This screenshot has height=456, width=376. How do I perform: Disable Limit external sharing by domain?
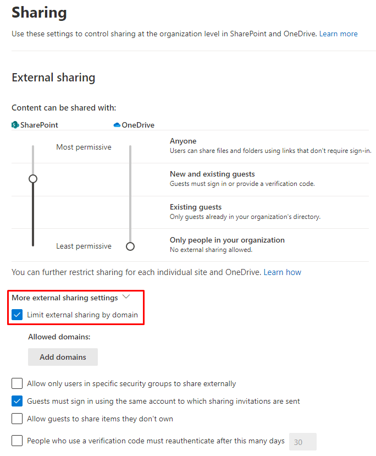click(x=16, y=315)
